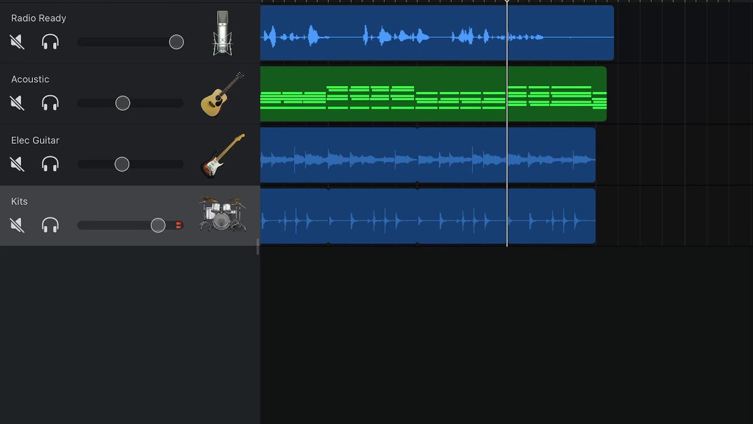Click the playhead at the top ruler
This screenshot has width=753, height=424.
pos(507,2)
